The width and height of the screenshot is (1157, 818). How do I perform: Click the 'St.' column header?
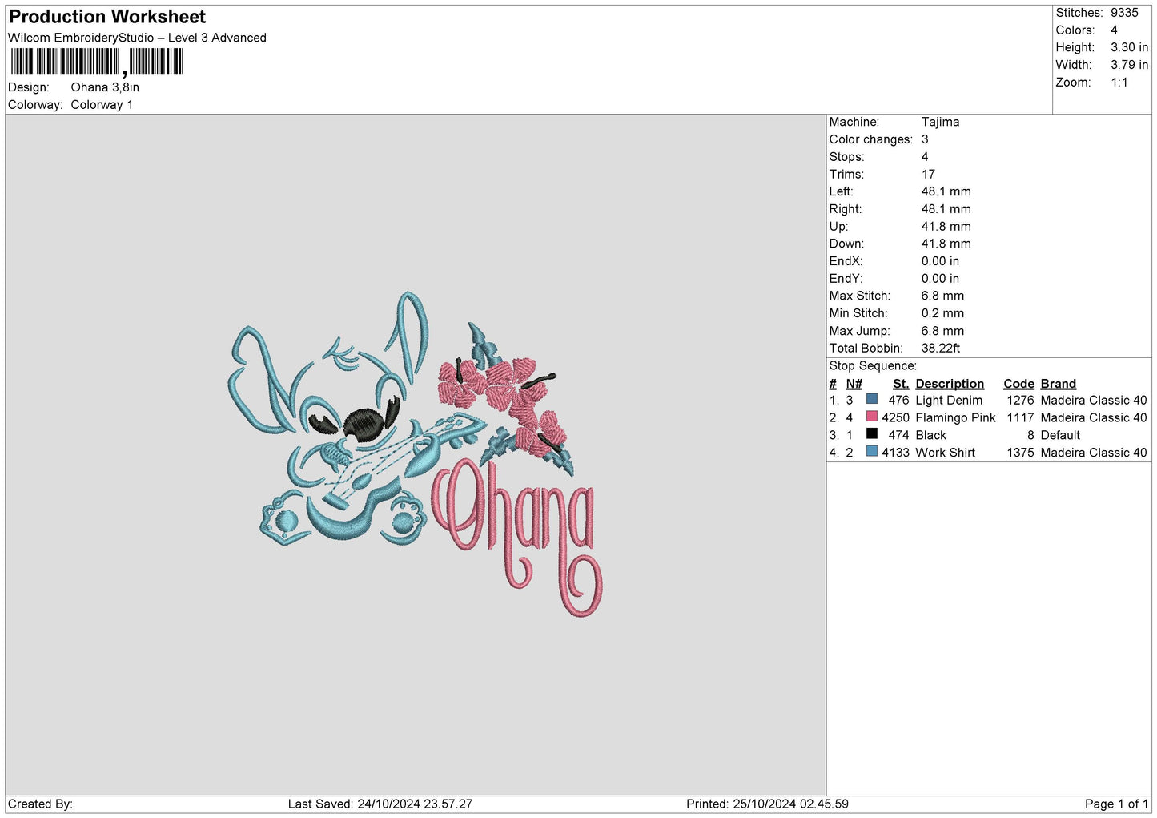[x=901, y=384]
